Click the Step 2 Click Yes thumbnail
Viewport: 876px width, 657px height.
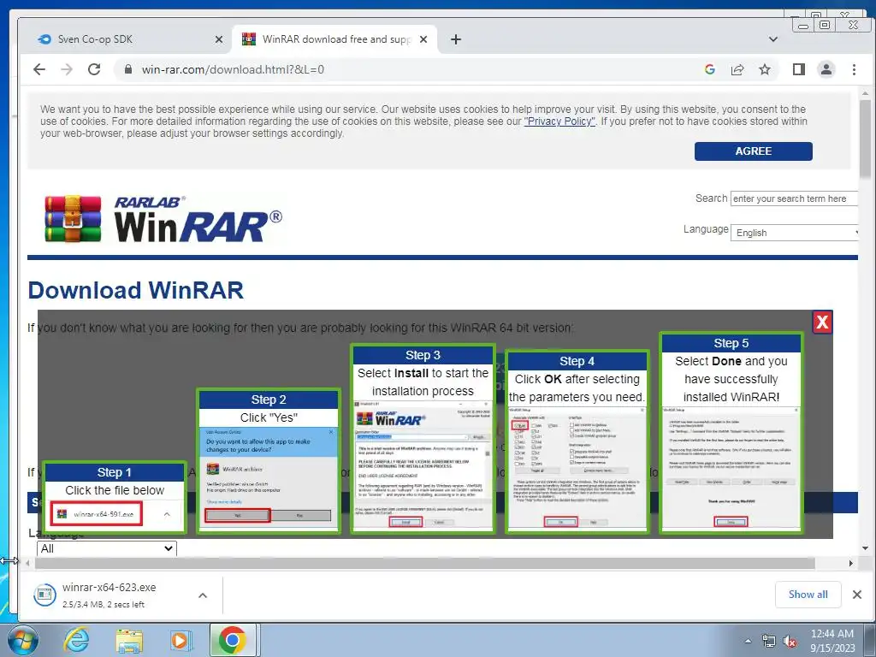click(x=269, y=460)
